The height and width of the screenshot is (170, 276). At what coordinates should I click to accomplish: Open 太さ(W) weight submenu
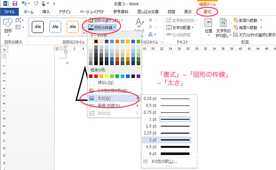[115, 98]
